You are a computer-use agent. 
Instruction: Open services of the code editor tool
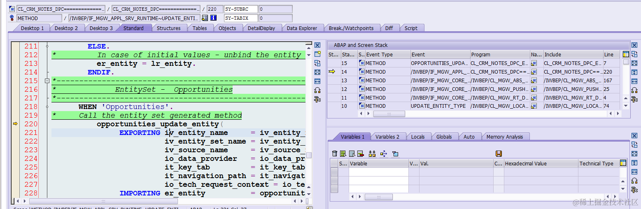(317, 90)
